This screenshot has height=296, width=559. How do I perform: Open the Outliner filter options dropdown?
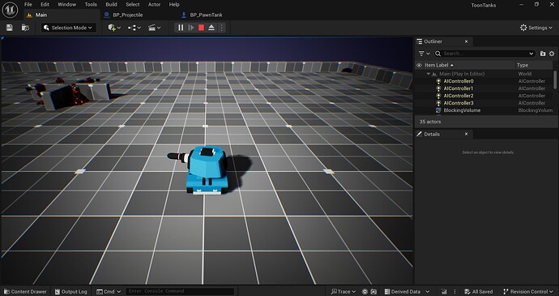tap(424, 54)
